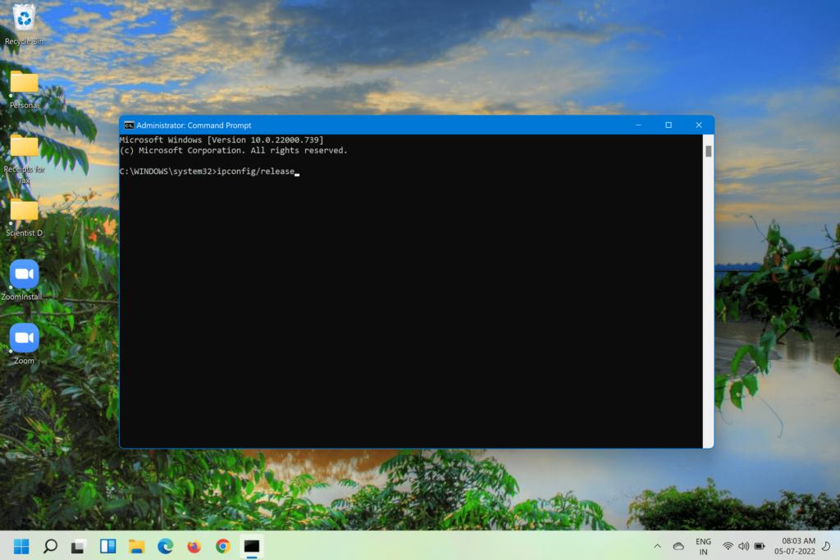Maximize the Command Prompt window
This screenshot has height=560, width=840.
tap(669, 125)
